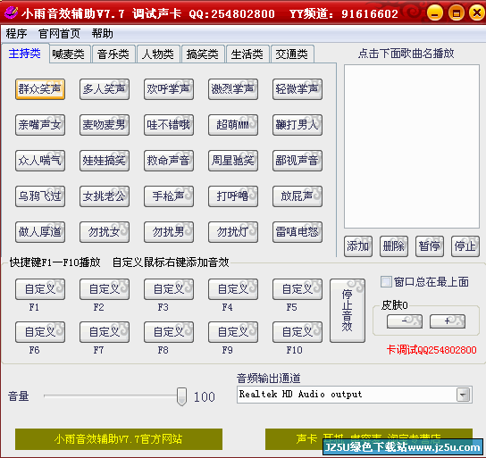Open the 帮助 menu
Screen dimensions: 486x458
pyautogui.click(x=102, y=33)
